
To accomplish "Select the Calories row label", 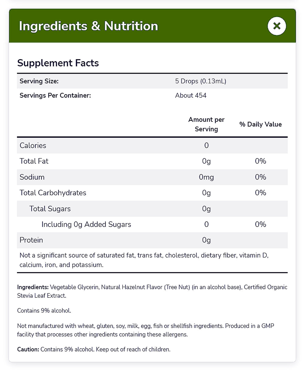I will pyautogui.click(x=33, y=145).
